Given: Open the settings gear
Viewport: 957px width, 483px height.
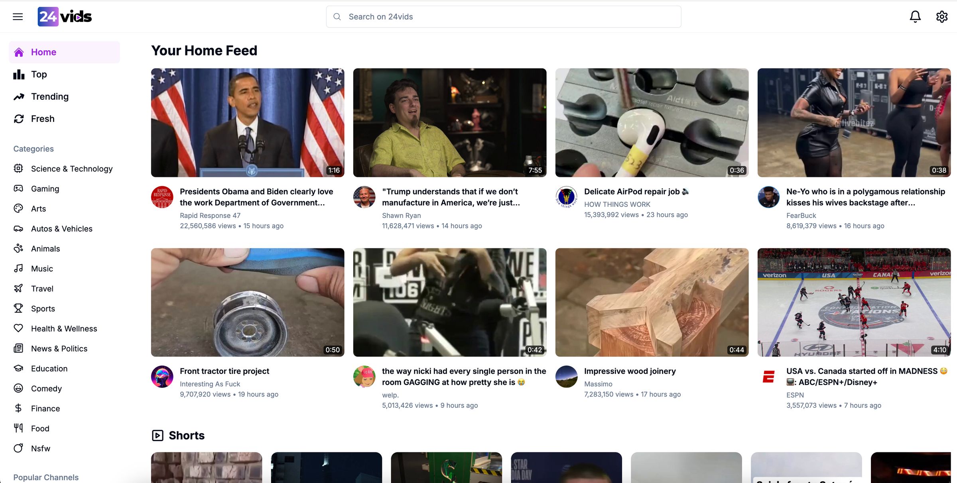Looking at the screenshot, I should [942, 16].
